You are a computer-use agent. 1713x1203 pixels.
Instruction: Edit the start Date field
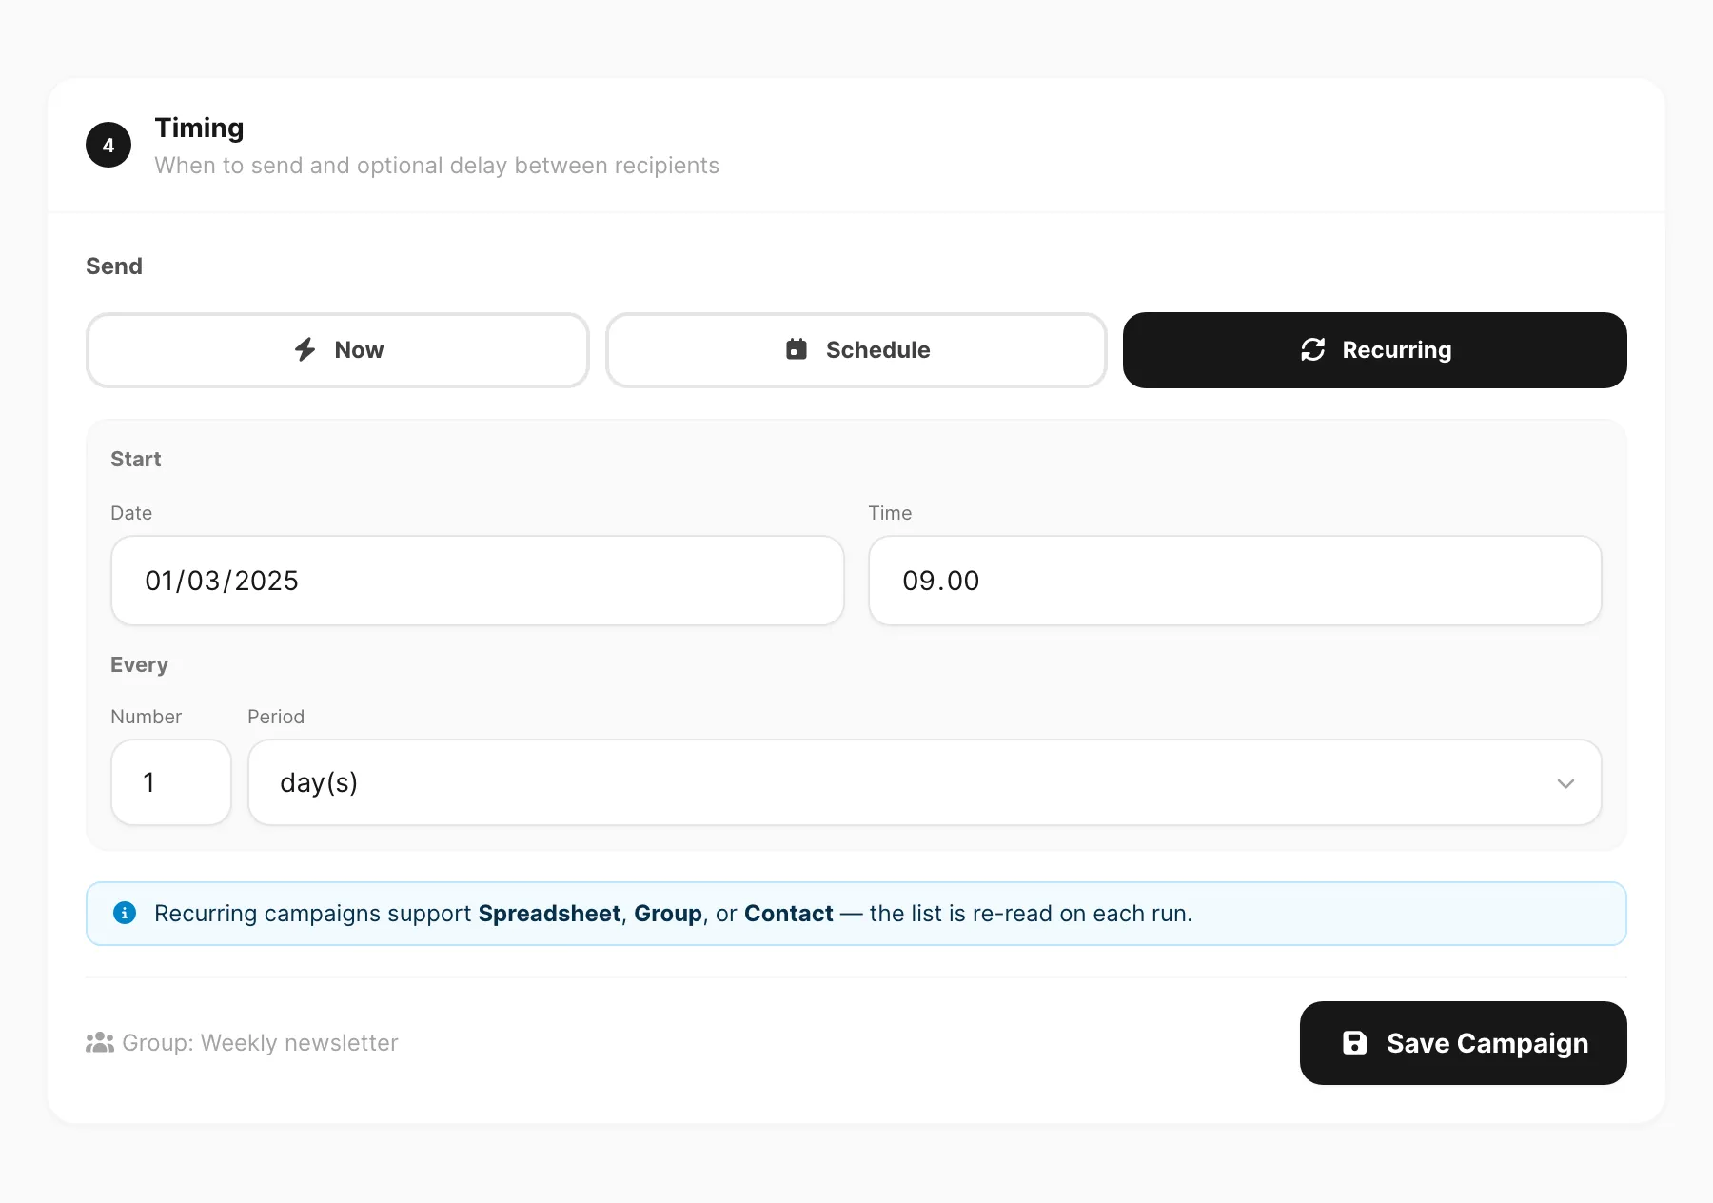[x=478, y=581]
